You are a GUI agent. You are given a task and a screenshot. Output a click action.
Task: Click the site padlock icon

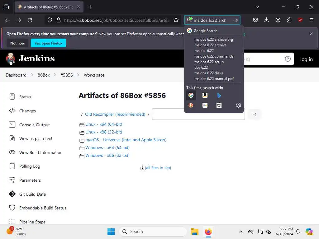coord(59,20)
